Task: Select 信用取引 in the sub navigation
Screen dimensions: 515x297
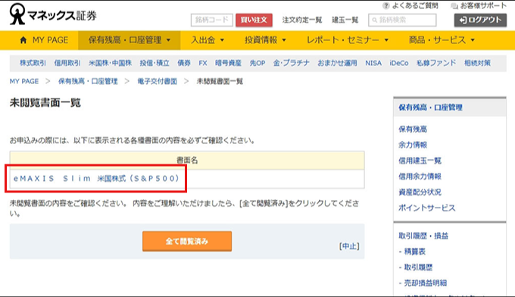Action: coord(67,63)
